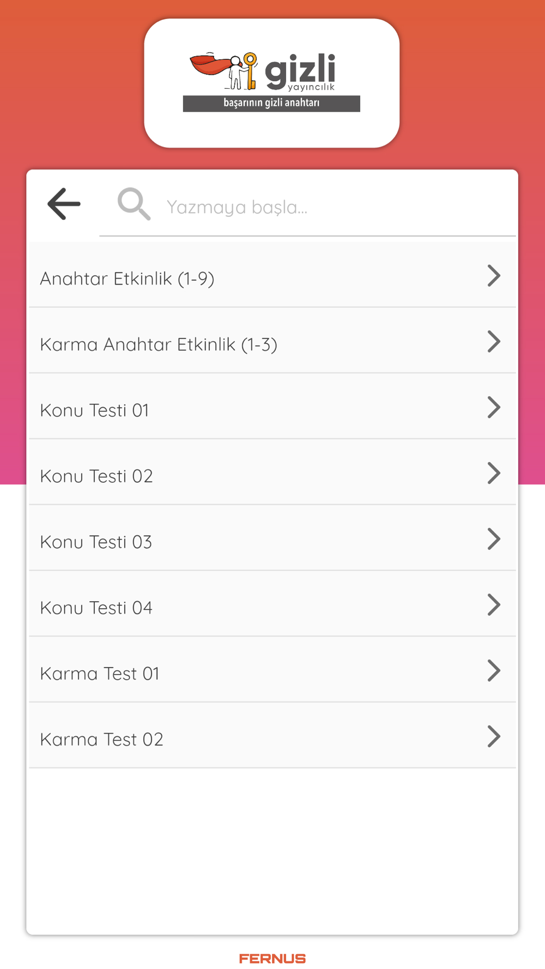This screenshot has height=969, width=545.
Task: Choose Karma Test 02 label
Action: 102,740
